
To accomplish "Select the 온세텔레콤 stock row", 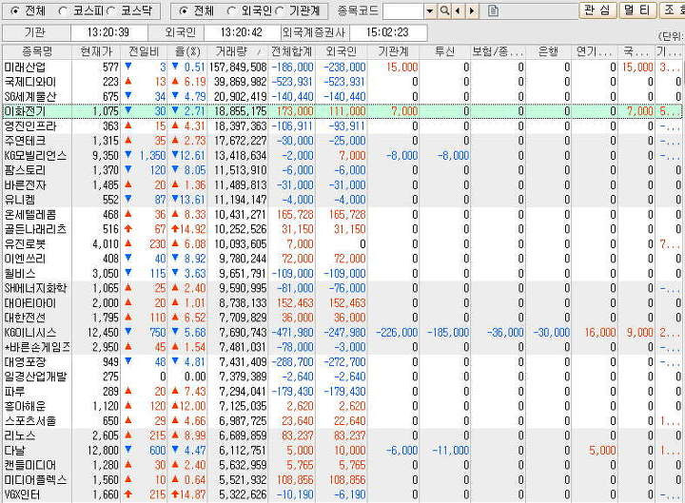I will click(342, 214).
